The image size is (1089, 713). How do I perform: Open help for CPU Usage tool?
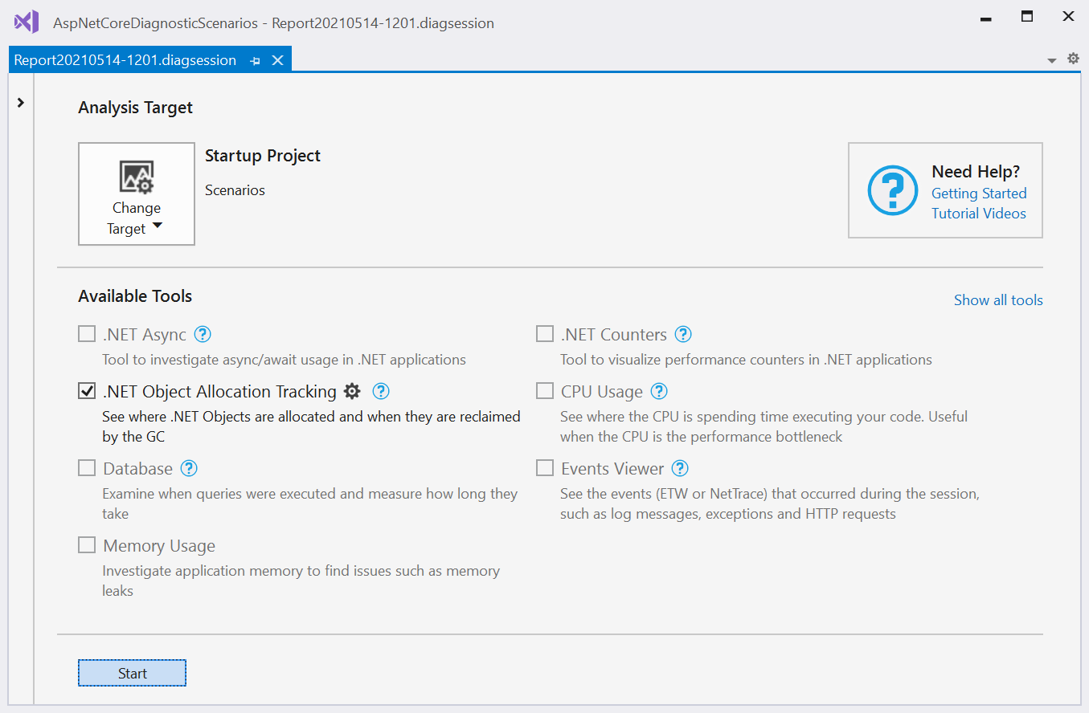click(659, 391)
